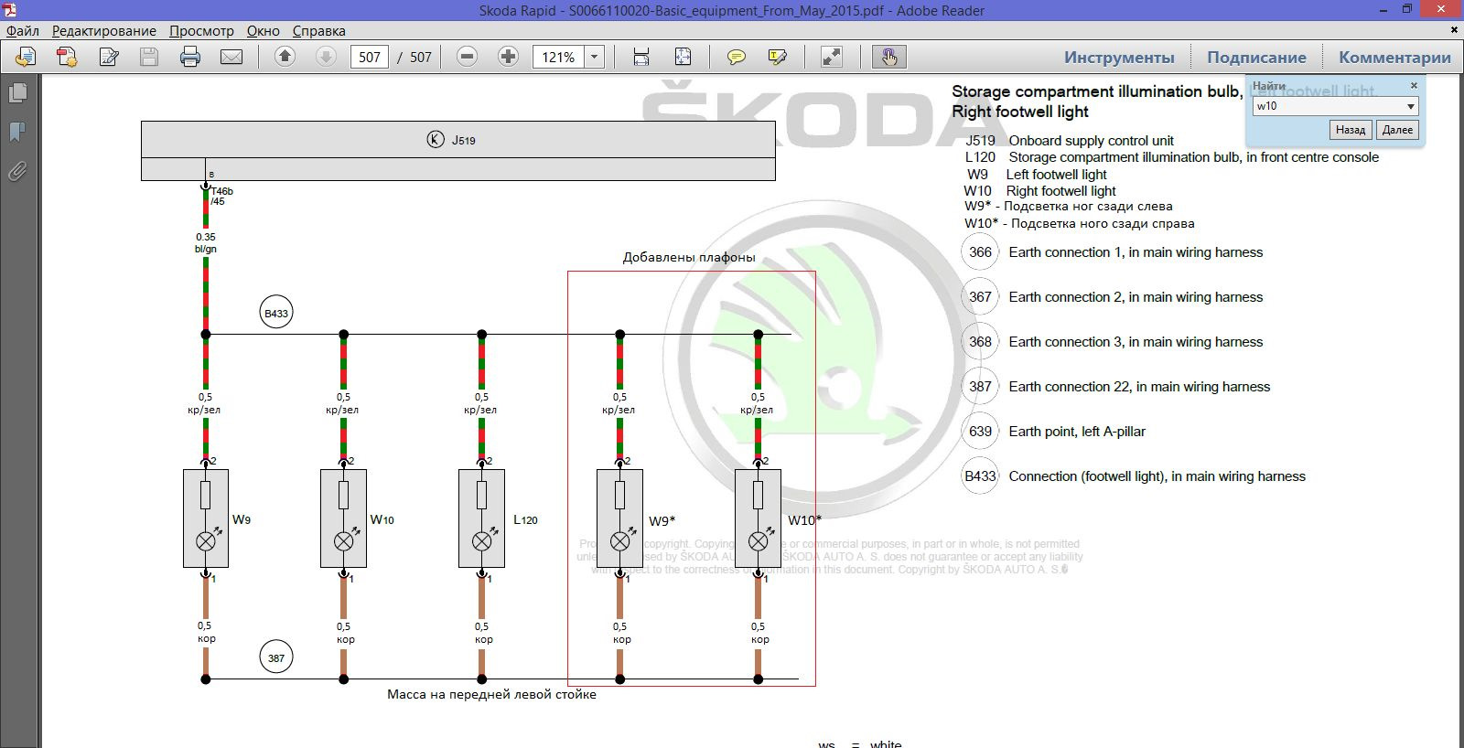
Task: Click the text 'Масса на передней левой стойке'
Action: point(491,694)
